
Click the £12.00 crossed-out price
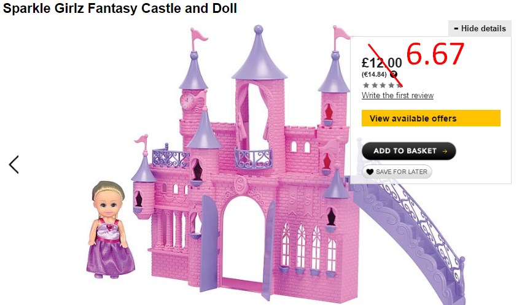(x=382, y=63)
